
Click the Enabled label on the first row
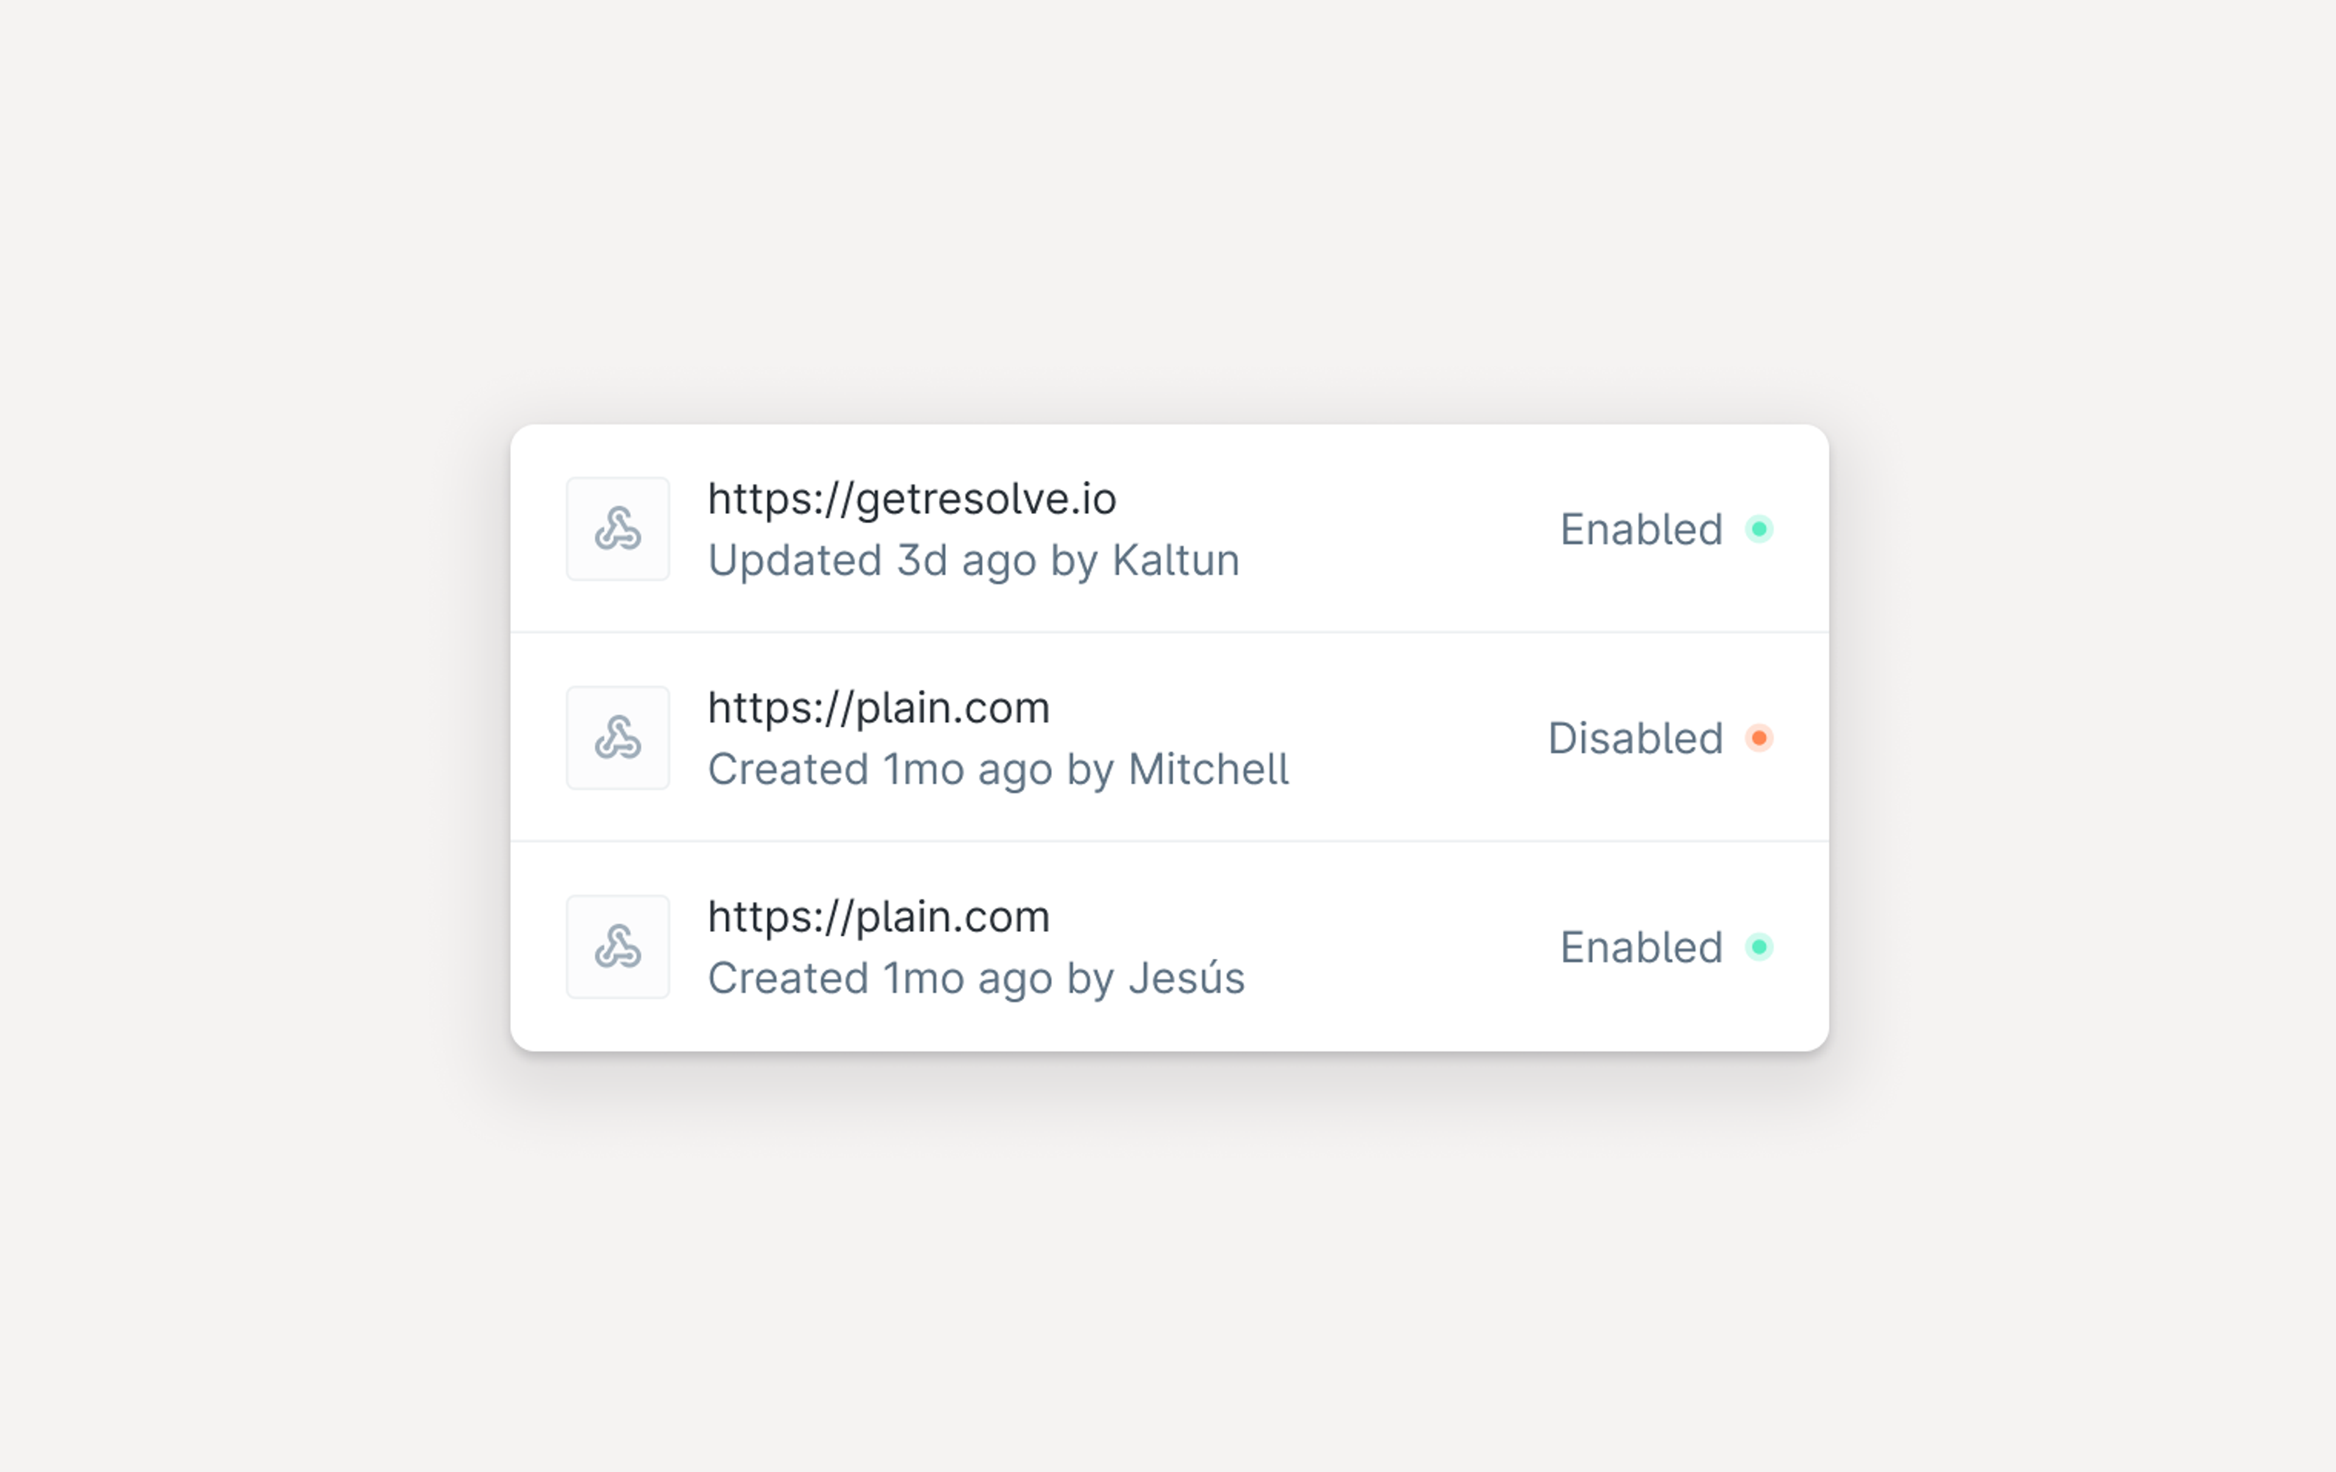pos(1642,529)
